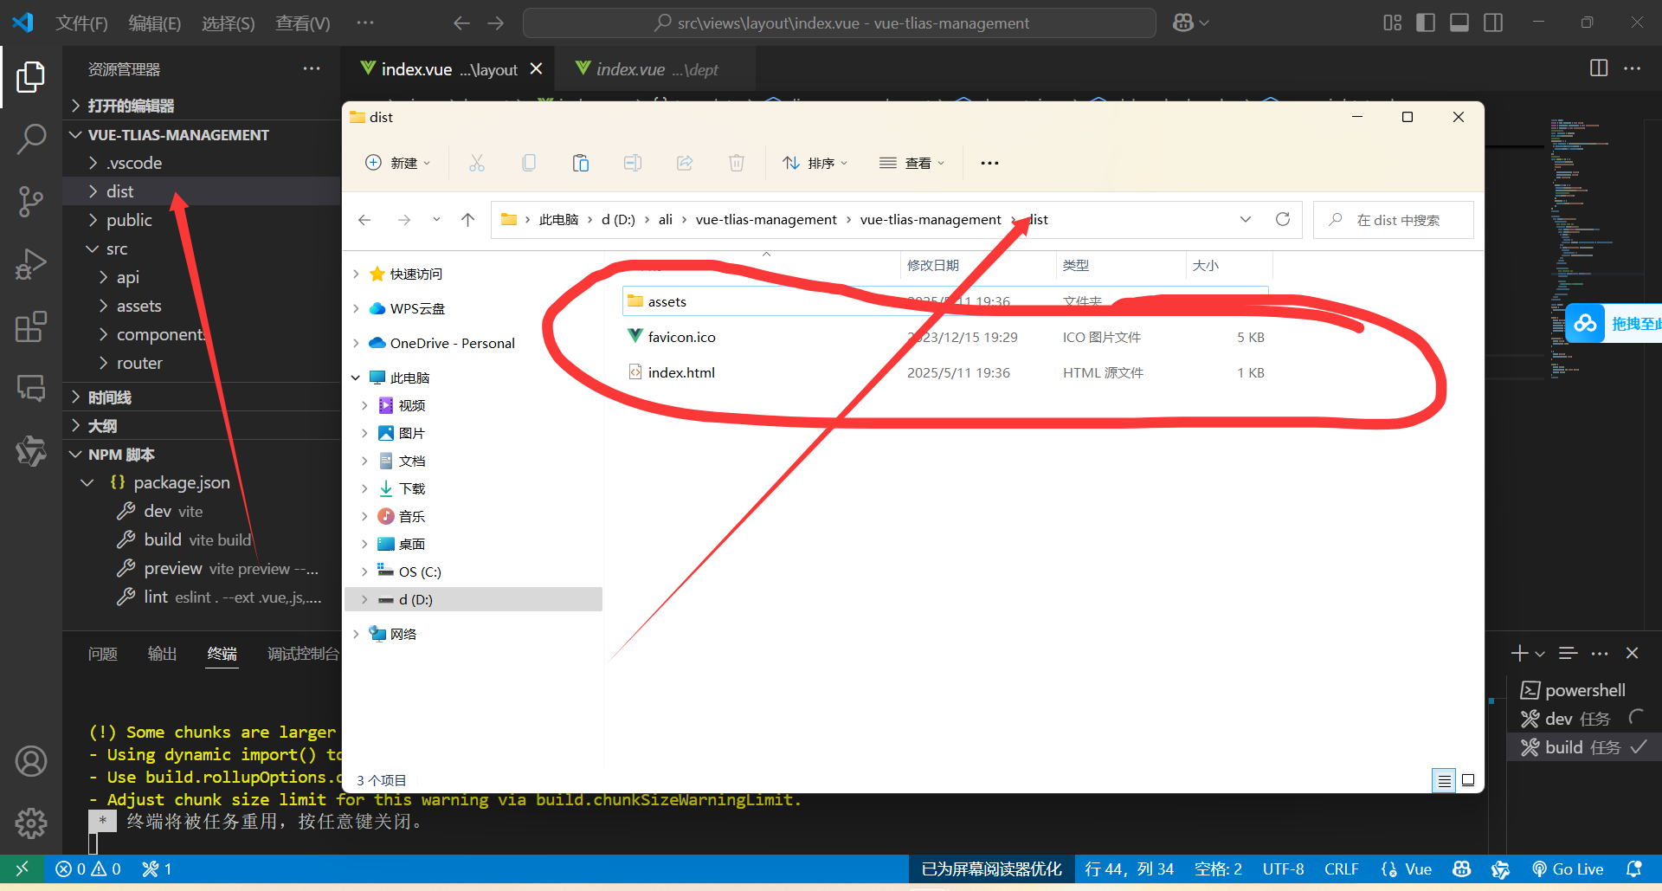This screenshot has height=891, width=1662.
Task: Go back in VS Code navigation history
Action: coord(462,23)
